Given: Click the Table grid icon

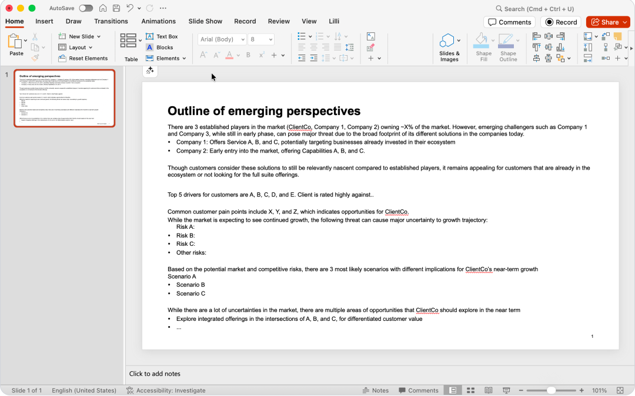Looking at the screenshot, I should pyautogui.click(x=128, y=41).
